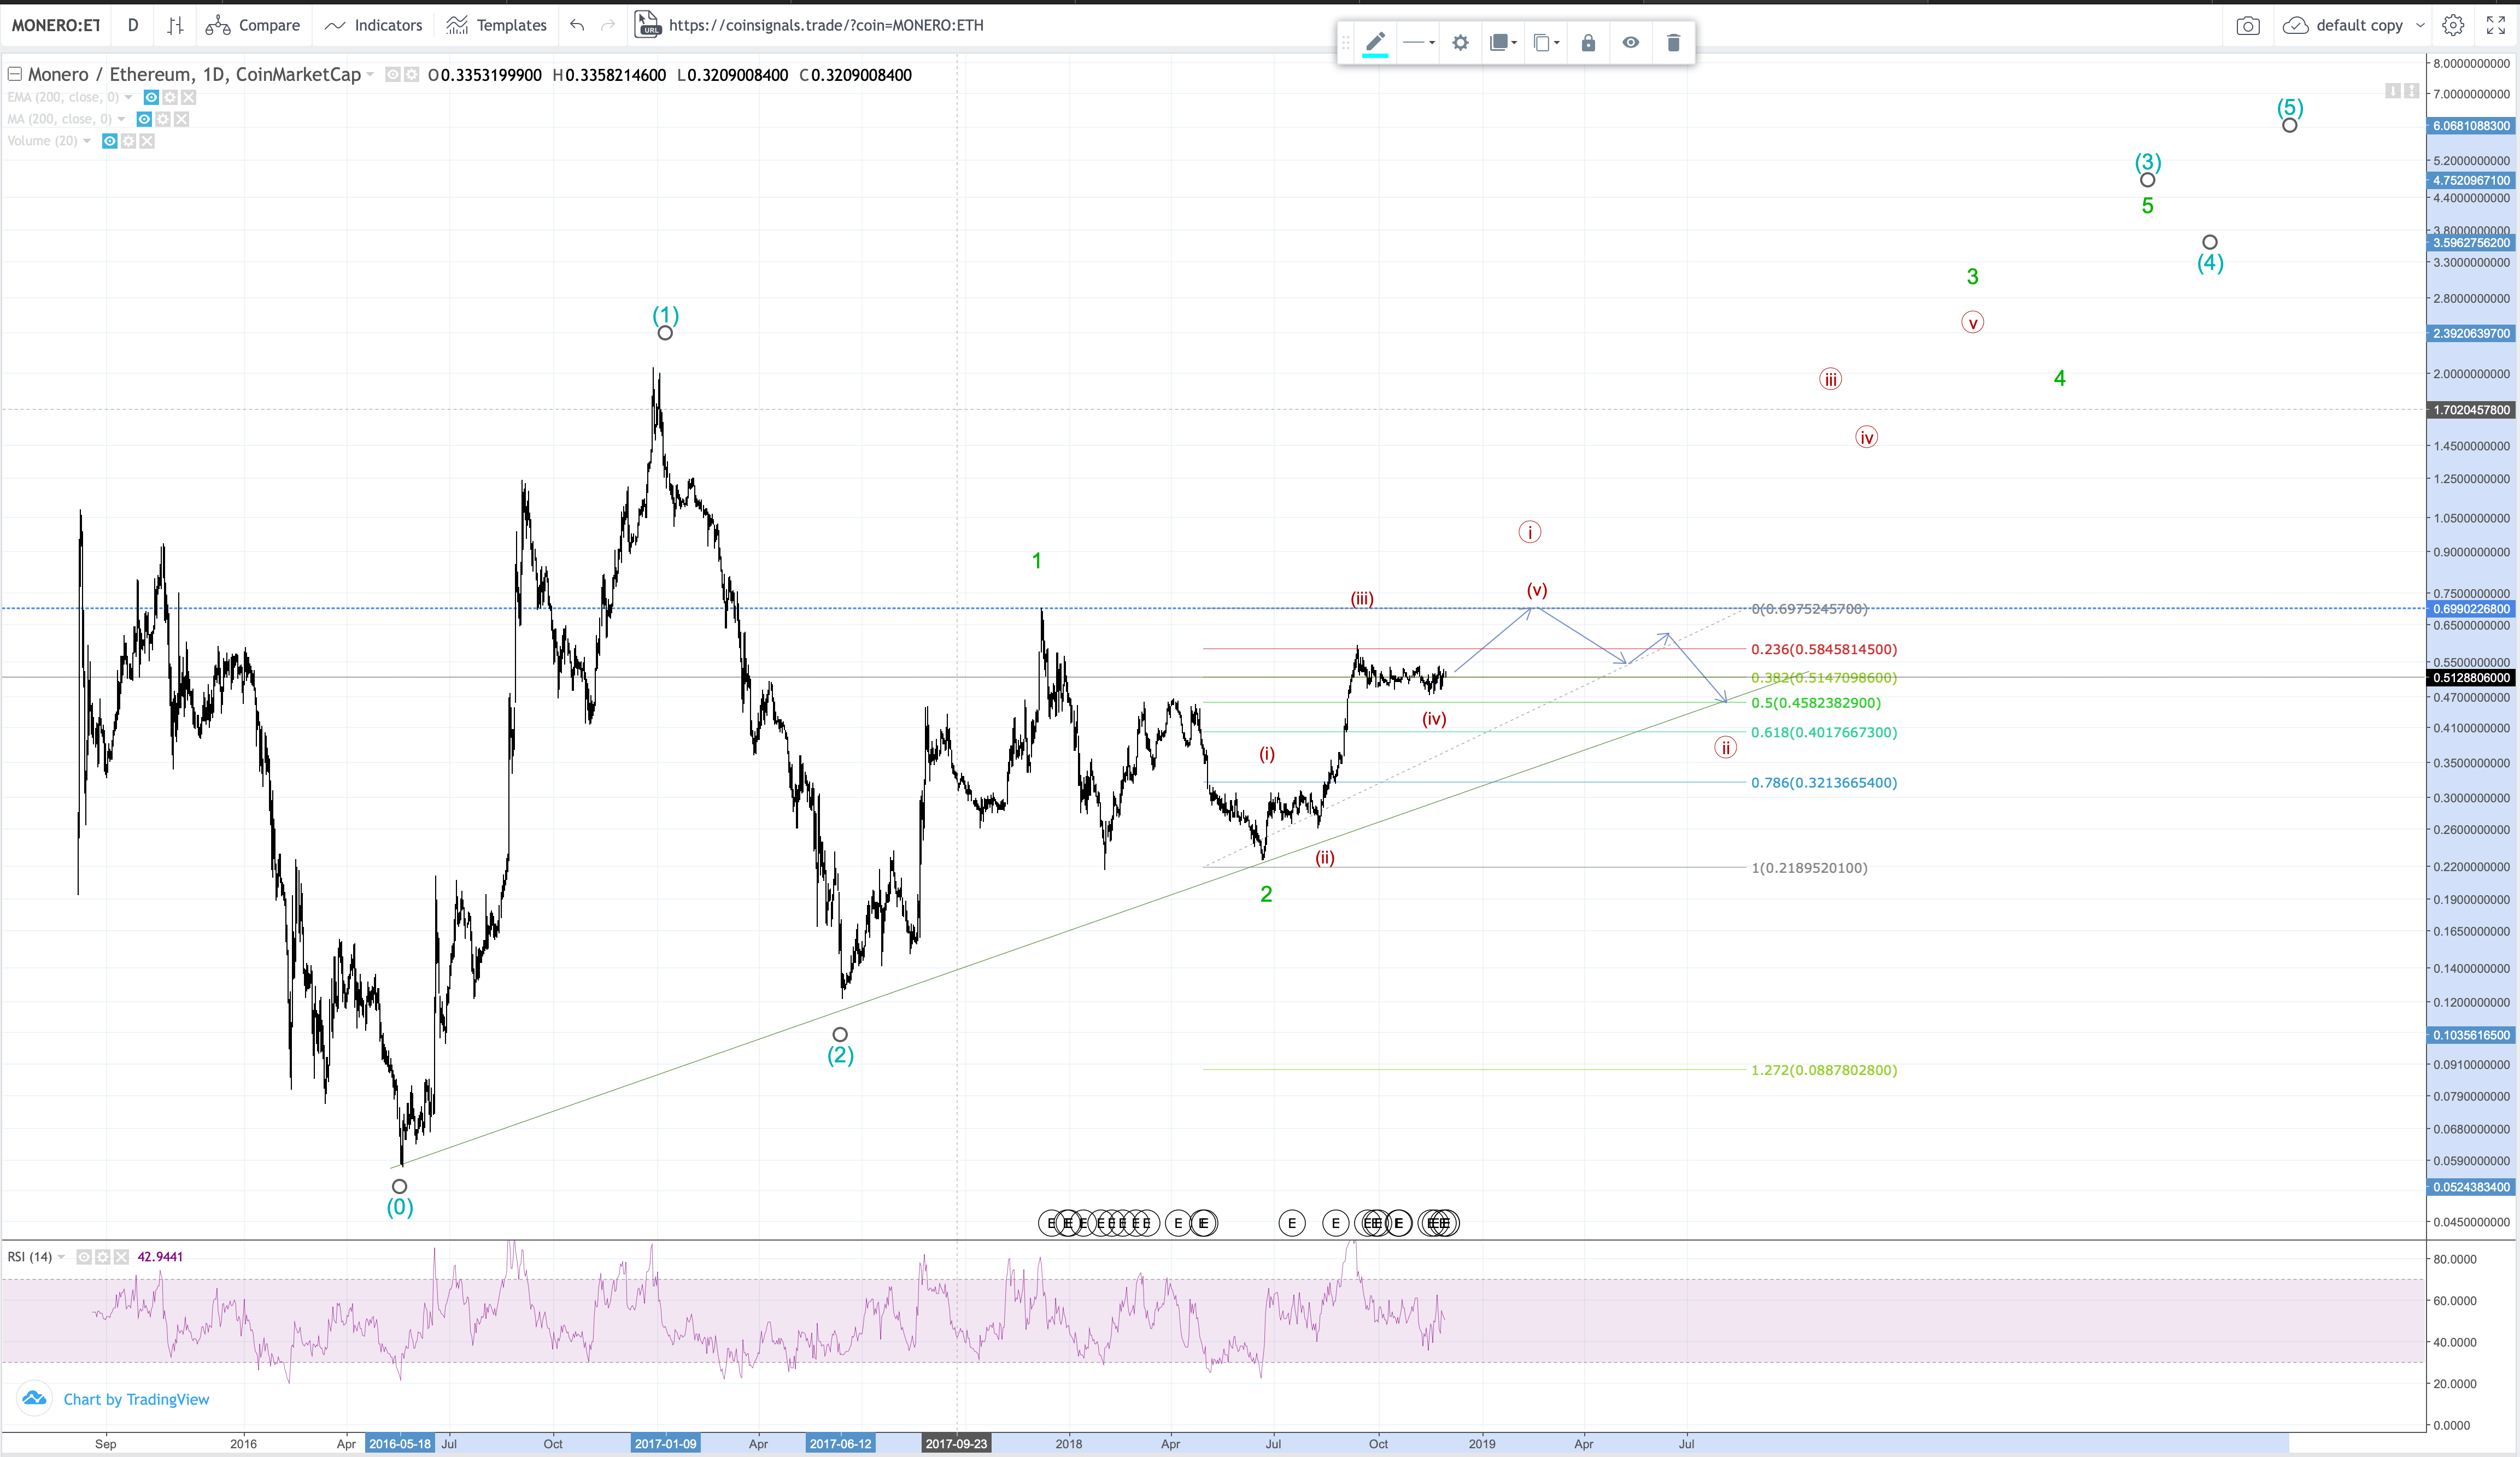Toggle visibility of Monero / Ethereum series
The image size is (2520, 1457).
[x=393, y=74]
